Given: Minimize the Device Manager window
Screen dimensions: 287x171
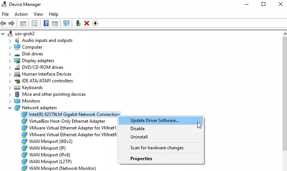Looking at the screenshot, I should point(247,4).
